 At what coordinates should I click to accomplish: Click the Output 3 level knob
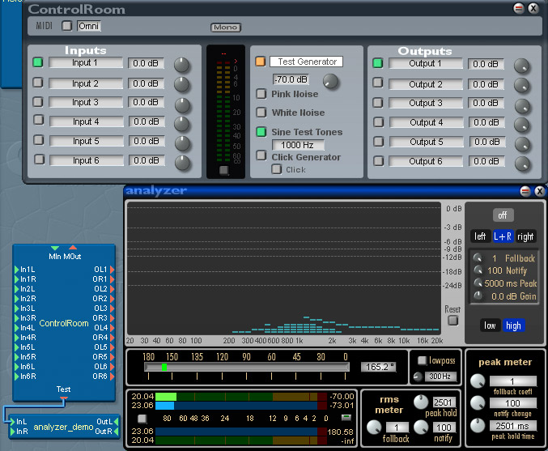click(522, 105)
